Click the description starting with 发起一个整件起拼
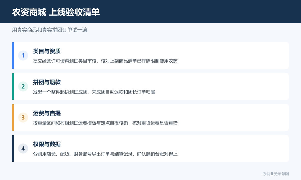This screenshot has height=180, width=301. pos(94,92)
